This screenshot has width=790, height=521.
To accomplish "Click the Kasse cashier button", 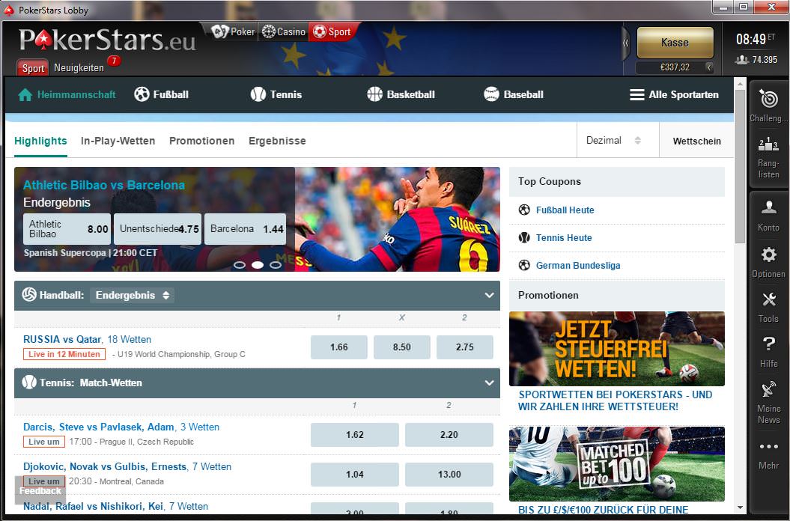I will pyautogui.click(x=675, y=43).
